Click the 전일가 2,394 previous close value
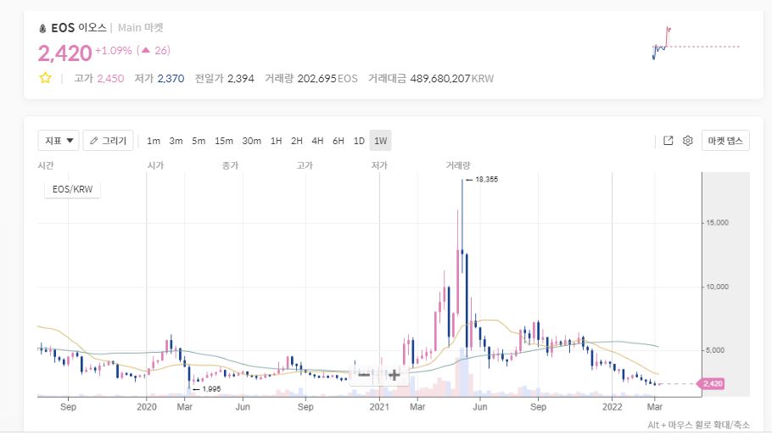Screen dimensions: 772x435 [225, 79]
